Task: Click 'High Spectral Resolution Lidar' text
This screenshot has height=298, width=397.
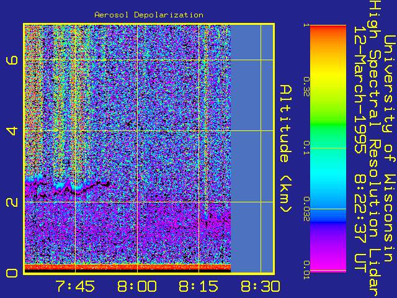Action: tap(375, 149)
